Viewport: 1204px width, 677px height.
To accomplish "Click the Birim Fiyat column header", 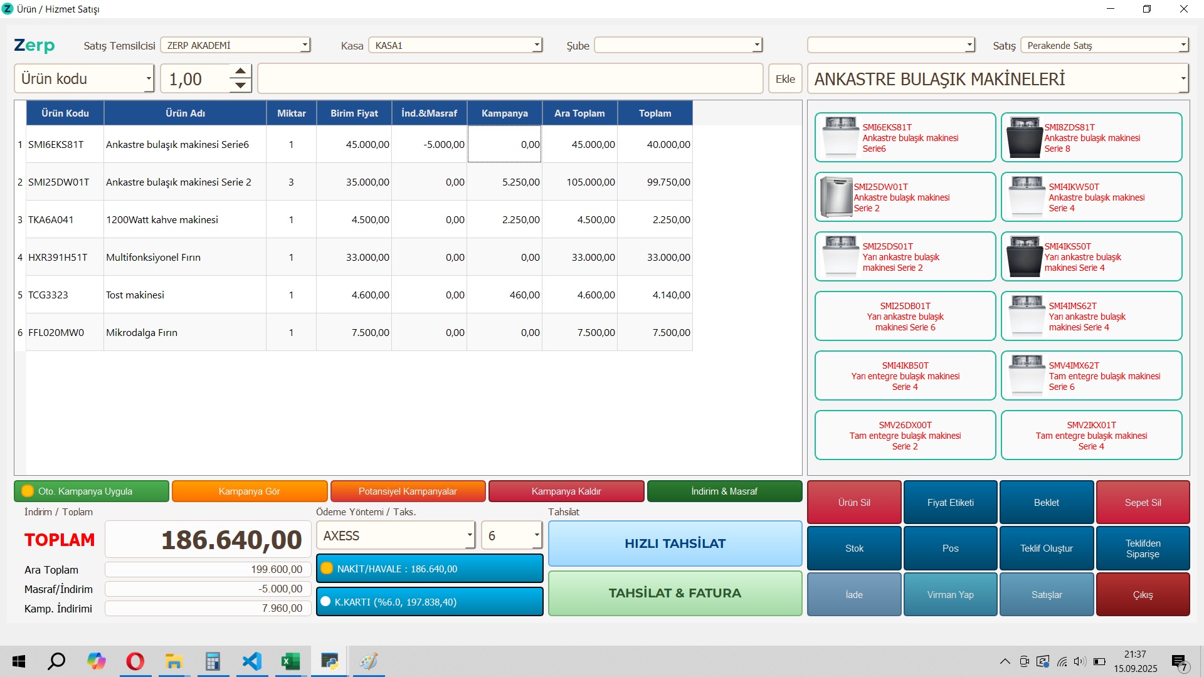I will 354,113.
